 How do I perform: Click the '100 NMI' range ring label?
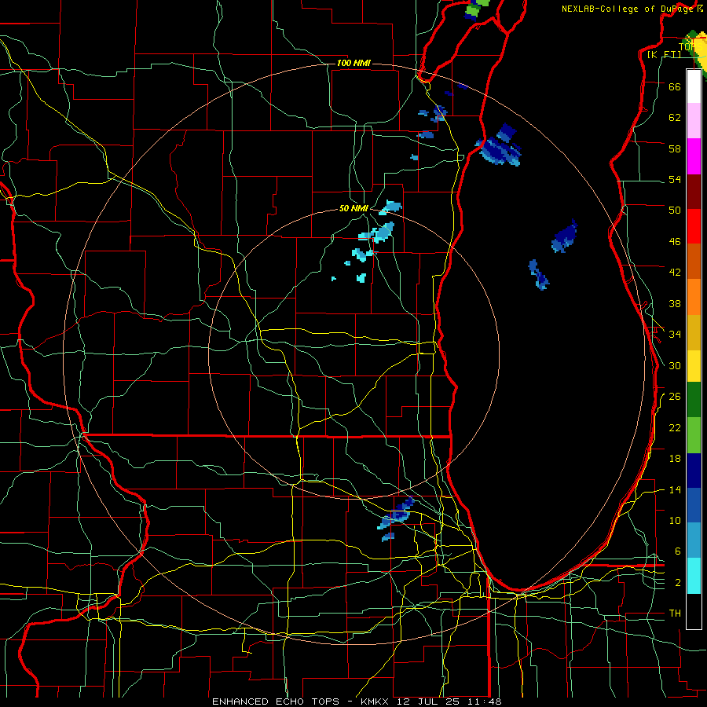(354, 63)
